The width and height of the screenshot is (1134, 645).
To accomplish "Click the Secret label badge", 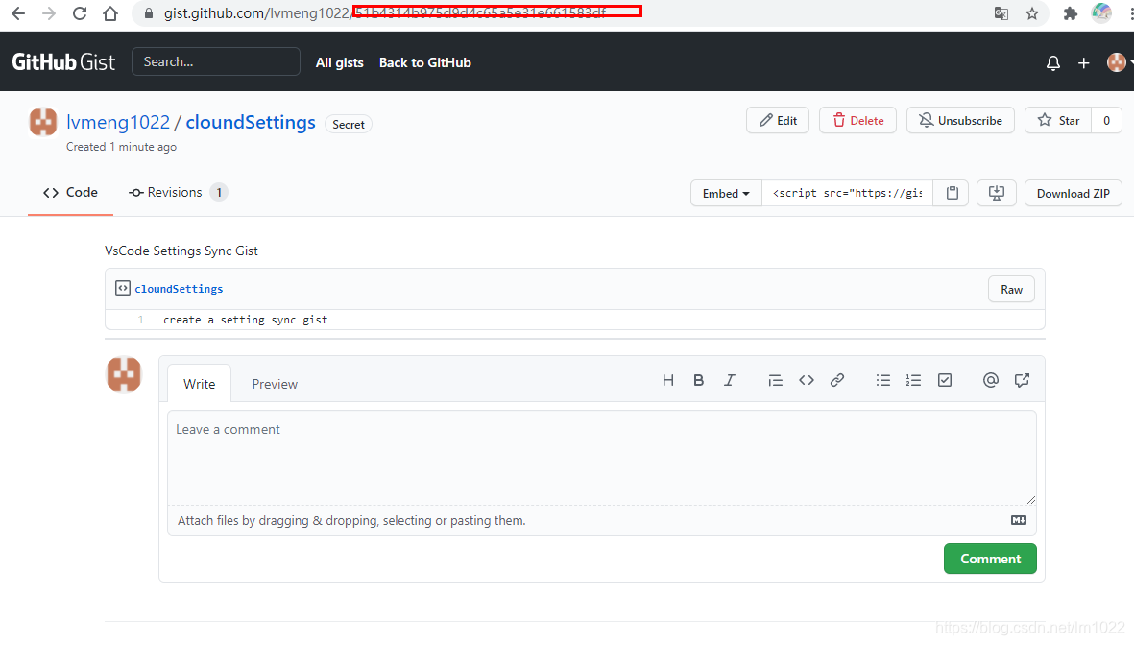I will point(349,125).
